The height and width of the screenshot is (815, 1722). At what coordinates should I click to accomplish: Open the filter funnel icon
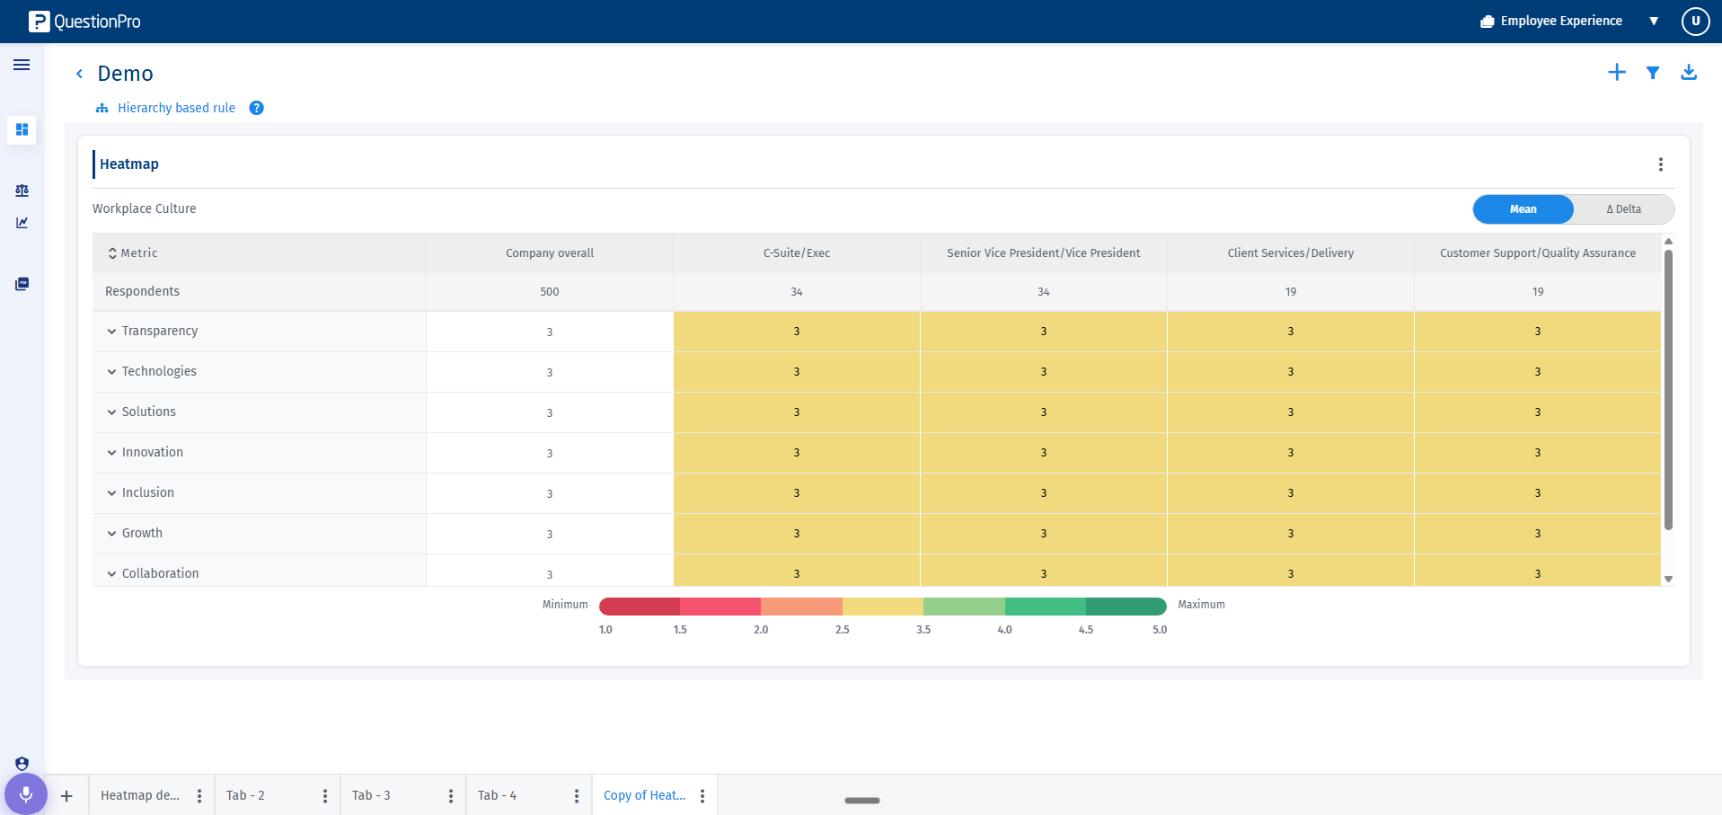click(x=1652, y=73)
